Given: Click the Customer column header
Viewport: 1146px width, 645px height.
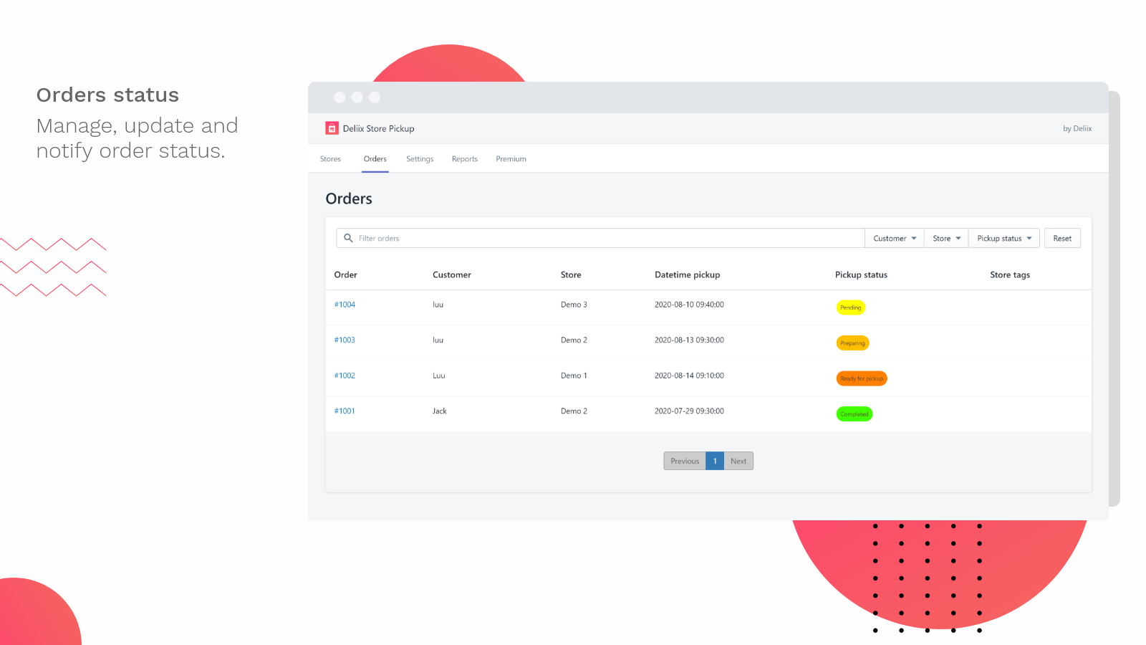Looking at the screenshot, I should point(452,274).
